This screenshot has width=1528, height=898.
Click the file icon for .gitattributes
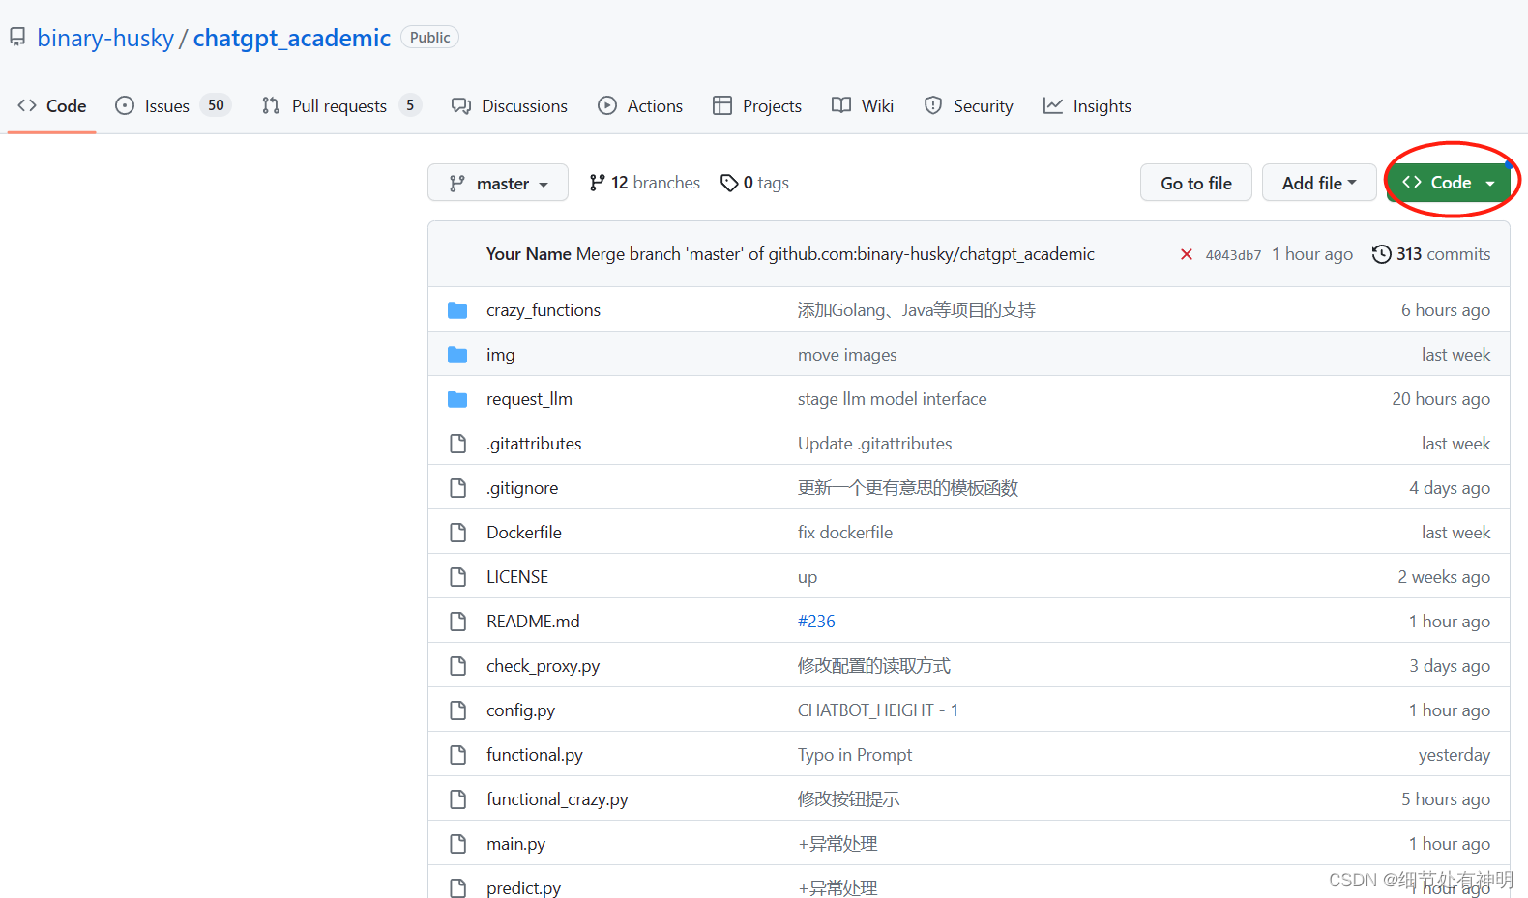[x=457, y=444]
